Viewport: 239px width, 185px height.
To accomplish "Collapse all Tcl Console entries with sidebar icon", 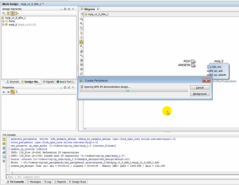I will pos(4,139).
